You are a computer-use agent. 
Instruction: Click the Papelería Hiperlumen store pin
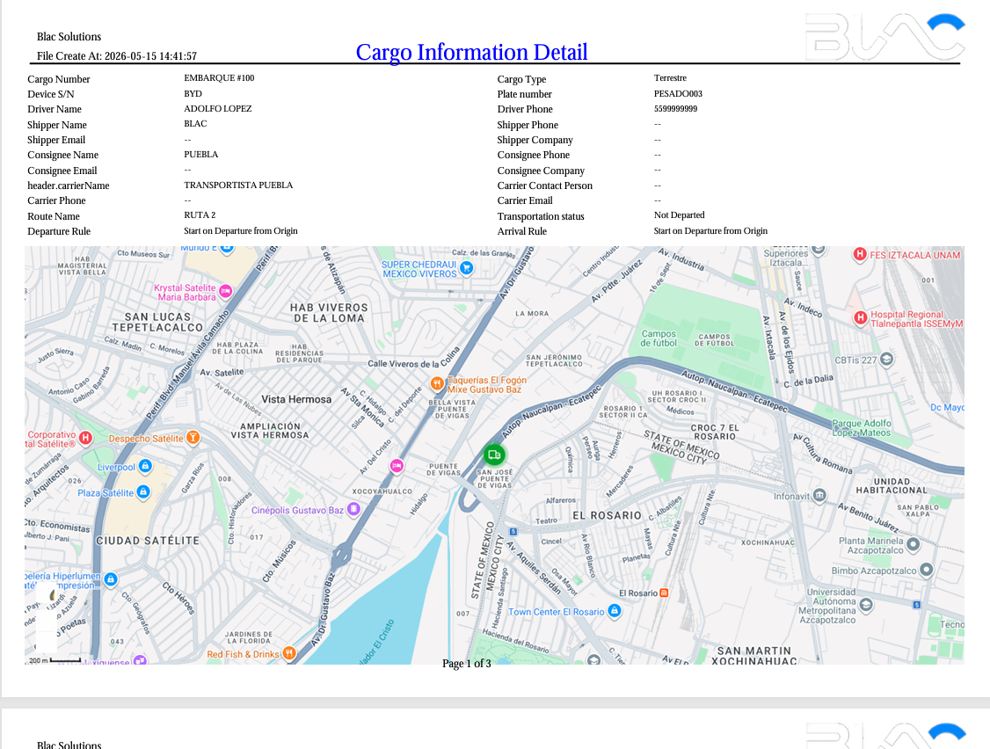[111, 578]
